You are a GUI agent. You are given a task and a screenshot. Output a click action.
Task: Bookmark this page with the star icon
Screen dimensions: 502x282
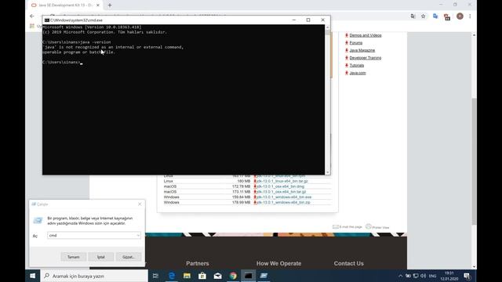(x=424, y=16)
